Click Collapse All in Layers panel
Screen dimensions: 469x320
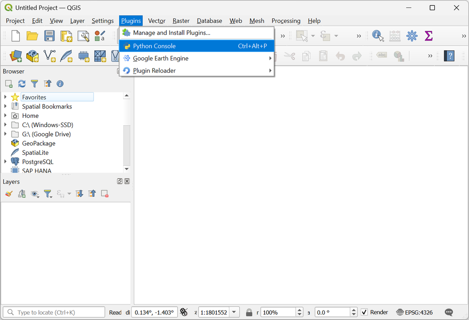(92, 194)
